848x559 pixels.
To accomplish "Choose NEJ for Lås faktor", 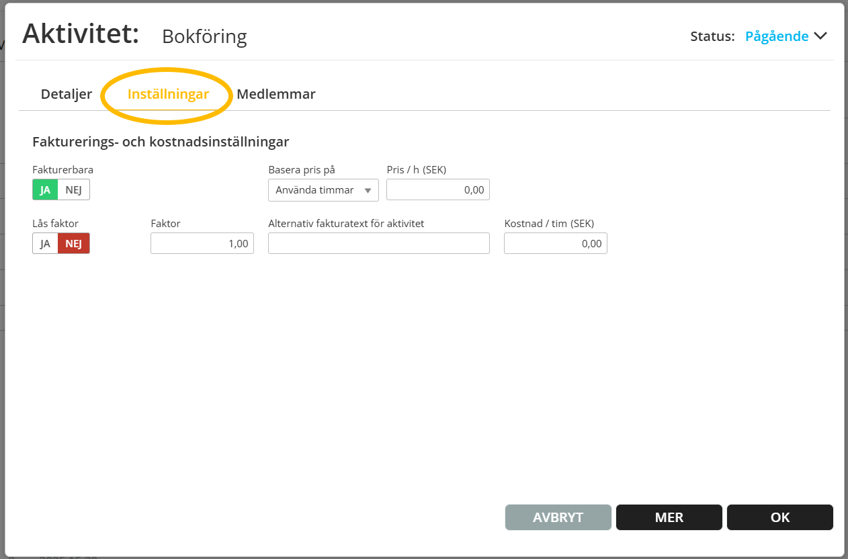I will click(73, 243).
